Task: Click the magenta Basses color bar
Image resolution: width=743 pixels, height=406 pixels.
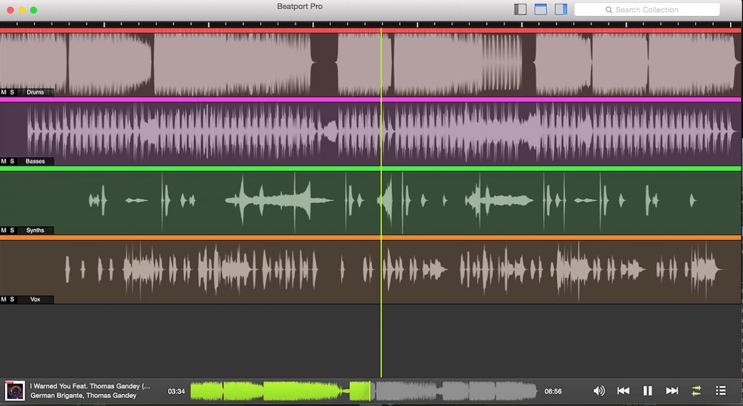Action: (370, 99)
